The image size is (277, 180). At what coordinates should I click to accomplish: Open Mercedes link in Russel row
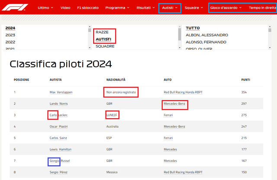click(170, 161)
